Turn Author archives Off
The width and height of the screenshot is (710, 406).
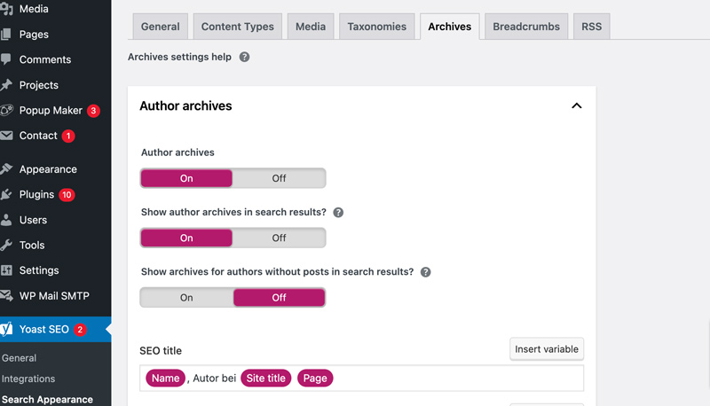(x=279, y=178)
